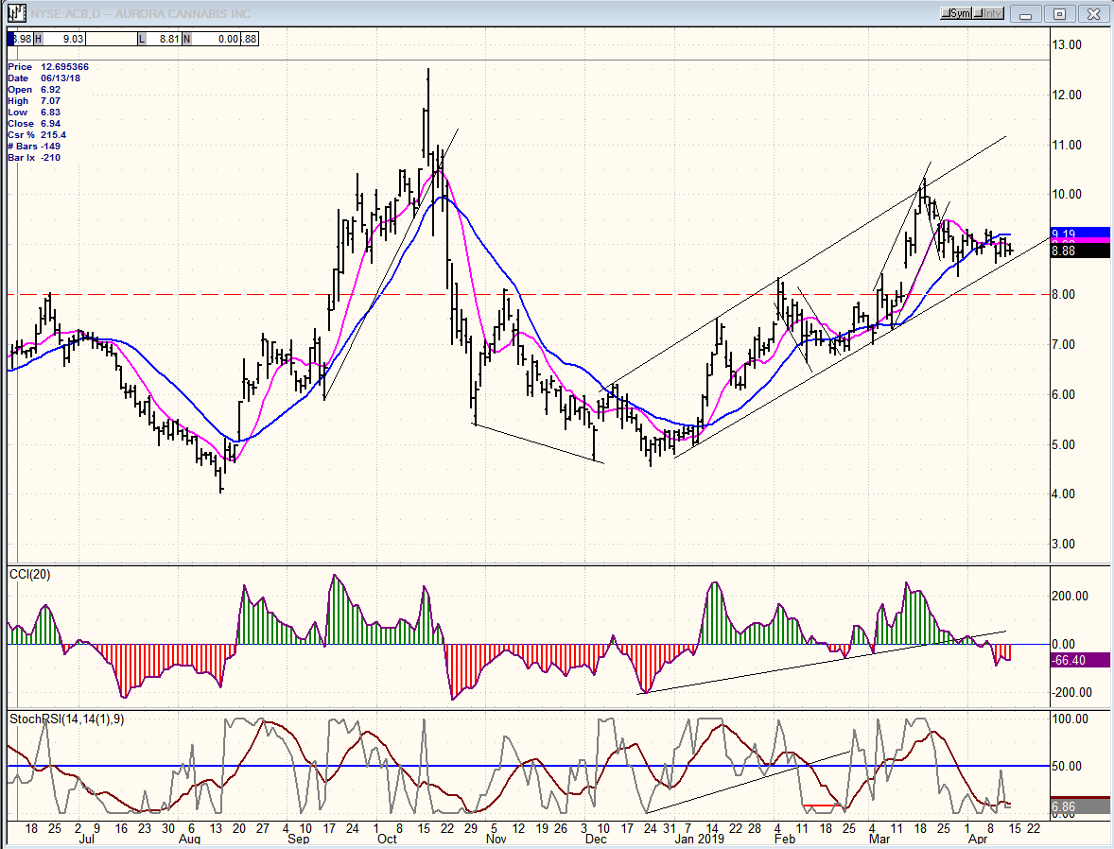Click the 13.00 price axis label
1114x849 pixels.
pos(1067,44)
